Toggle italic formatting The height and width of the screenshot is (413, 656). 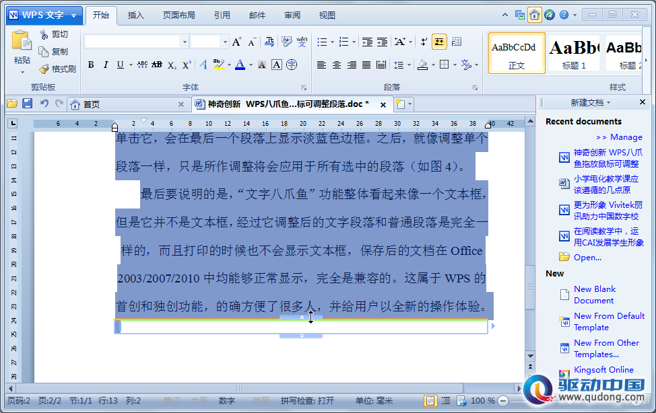click(106, 65)
